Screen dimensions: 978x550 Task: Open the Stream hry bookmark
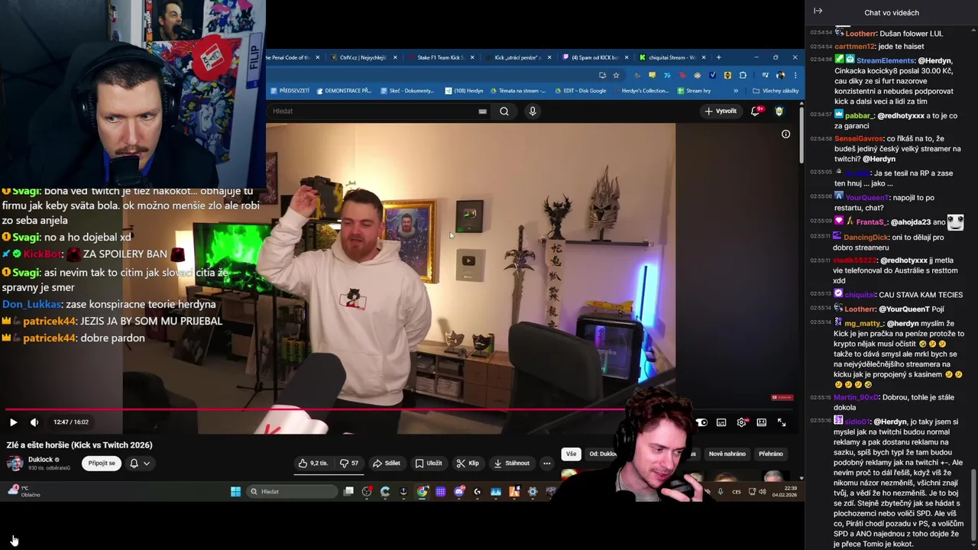(695, 91)
